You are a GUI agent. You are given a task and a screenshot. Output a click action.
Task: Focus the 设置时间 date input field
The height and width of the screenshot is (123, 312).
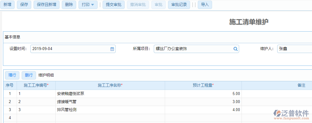(x=70, y=49)
